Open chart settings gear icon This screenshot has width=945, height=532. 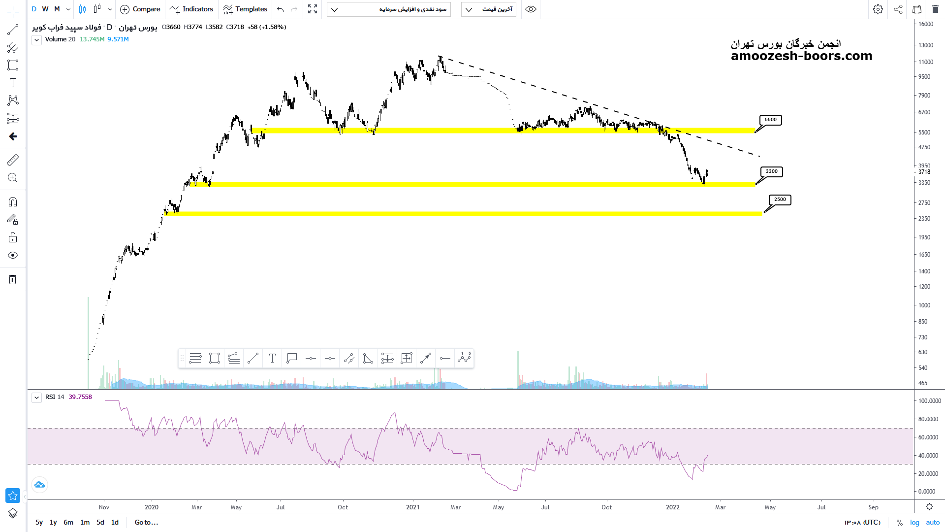pyautogui.click(x=878, y=9)
